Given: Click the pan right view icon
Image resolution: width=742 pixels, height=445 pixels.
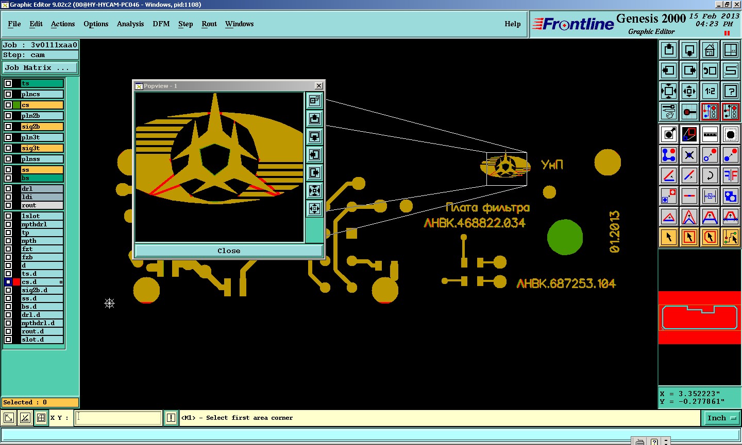Looking at the screenshot, I should (x=689, y=70).
